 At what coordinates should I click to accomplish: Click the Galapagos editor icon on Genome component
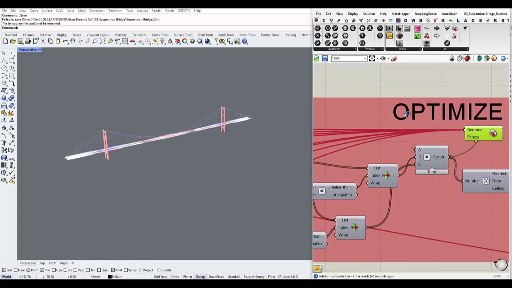click(493, 134)
